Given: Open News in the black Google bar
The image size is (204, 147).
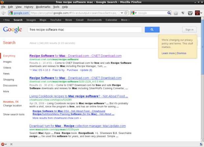Looking at the screenshot, I should click(68, 20).
